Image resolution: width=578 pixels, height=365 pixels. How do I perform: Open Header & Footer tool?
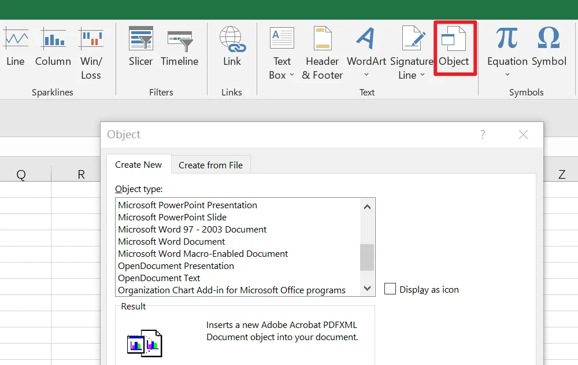click(x=322, y=54)
